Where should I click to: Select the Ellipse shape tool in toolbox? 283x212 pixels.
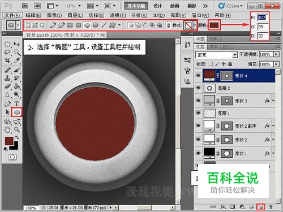[17, 113]
